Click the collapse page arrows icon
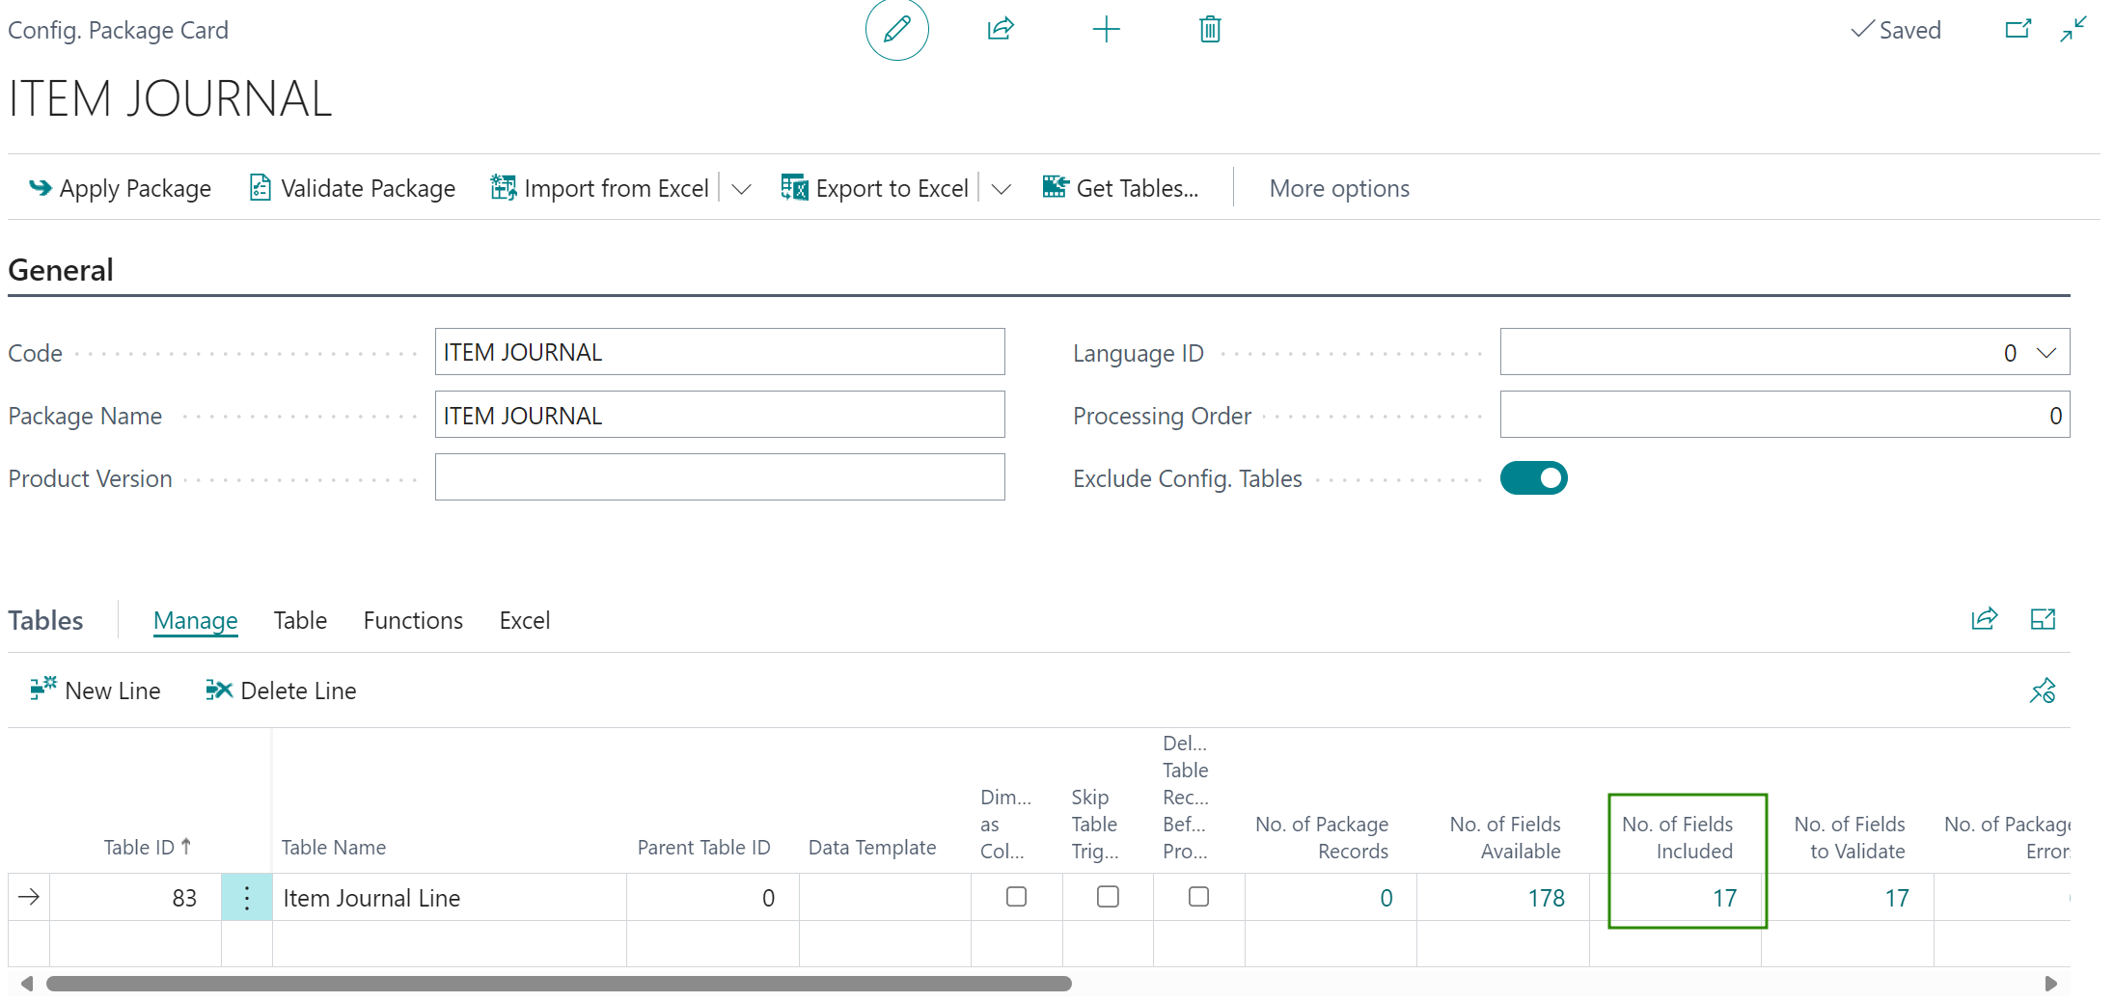The height and width of the screenshot is (1002, 2114). click(x=2073, y=30)
